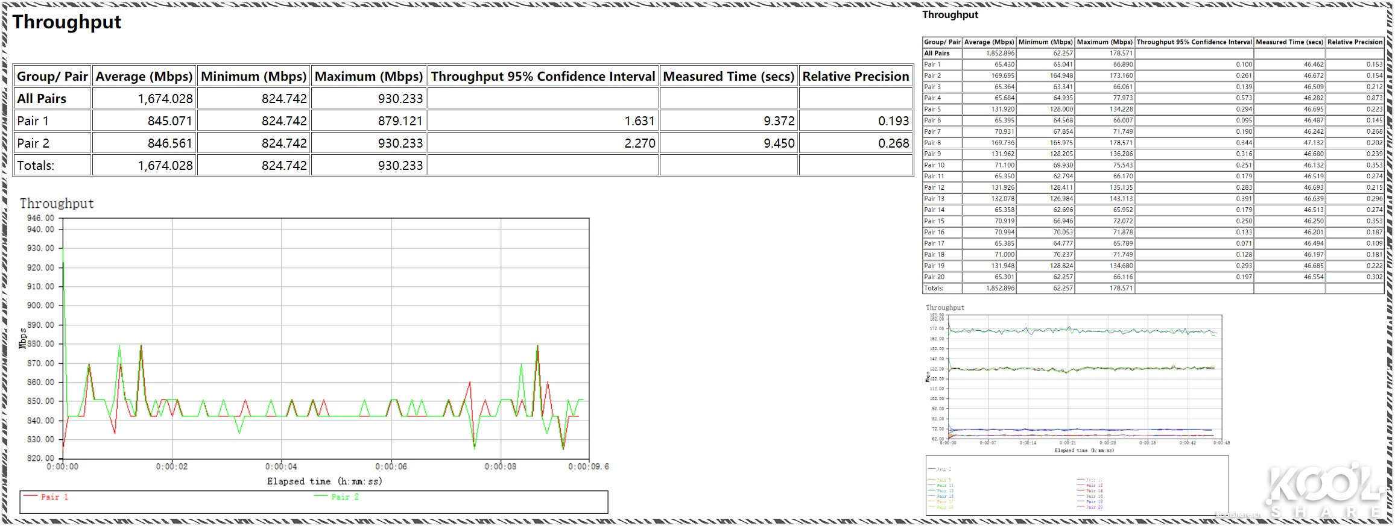Select the Totals row label in large table
Image resolution: width=1395 pixels, height=526 pixels.
pyautogui.click(x=36, y=166)
